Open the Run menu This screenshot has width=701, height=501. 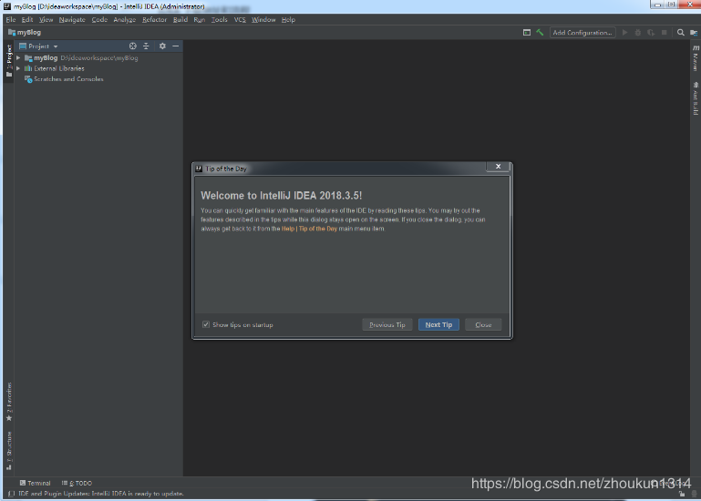(x=200, y=20)
